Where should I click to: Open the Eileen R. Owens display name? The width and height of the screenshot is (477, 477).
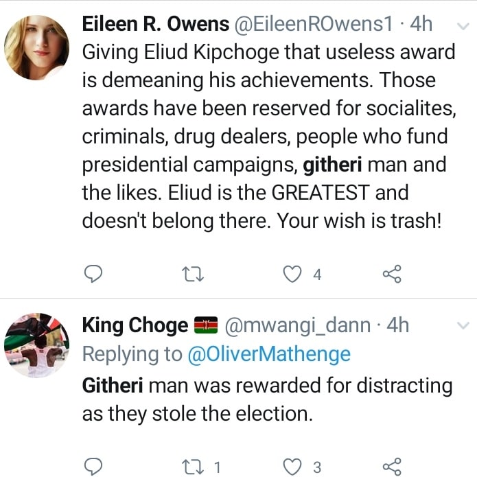(155, 23)
